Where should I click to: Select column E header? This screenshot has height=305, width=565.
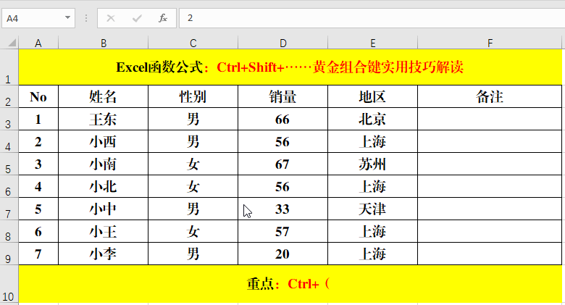(372, 43)
